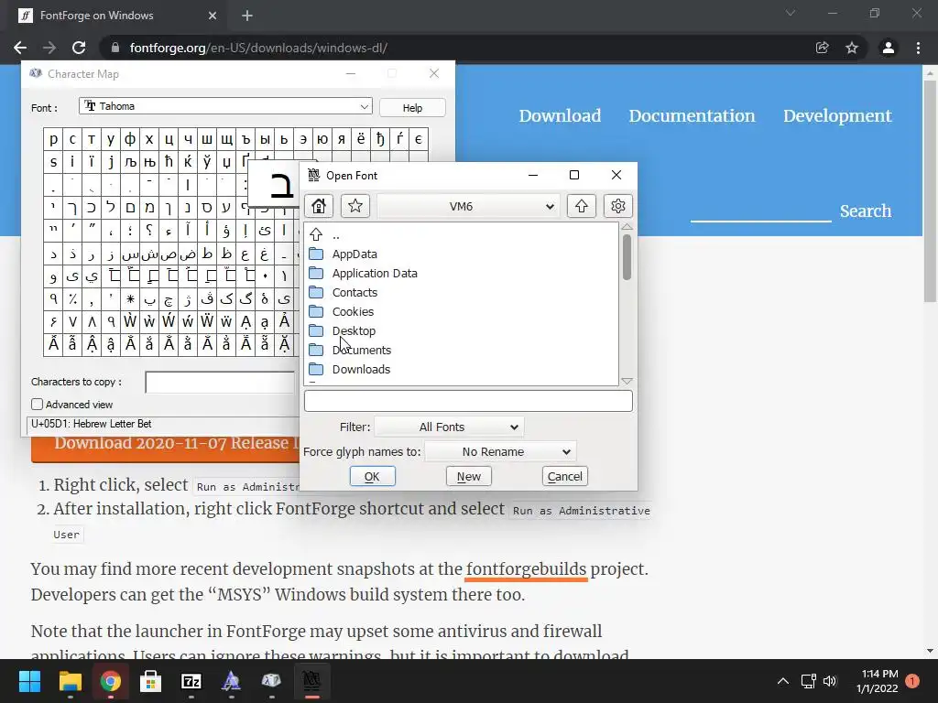Click OK in Open Font dialog
938x703 pixels.
tap(372, 476)
